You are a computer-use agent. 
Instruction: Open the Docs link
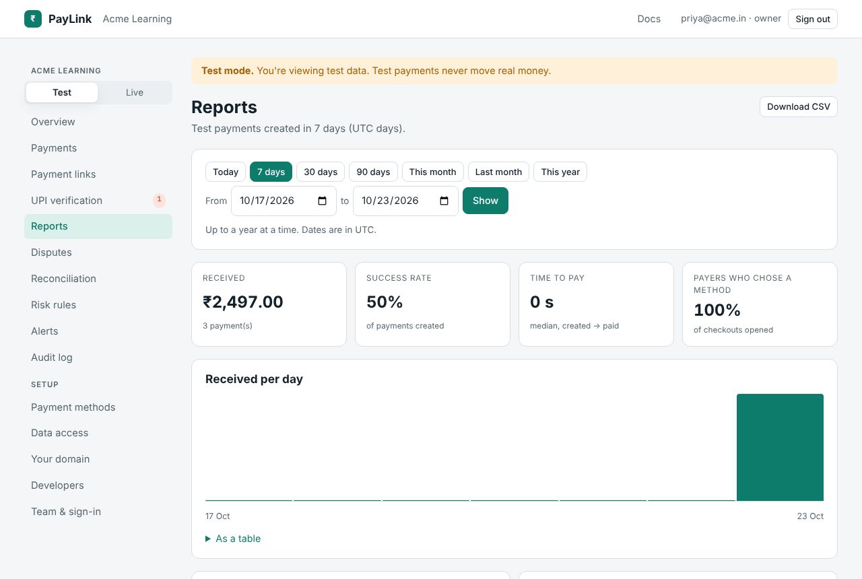[649, 19]
